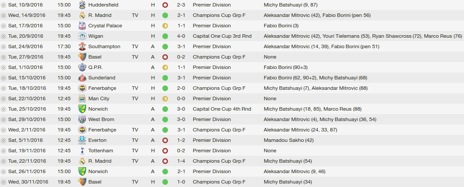
Task: Click Capital One Cup 4th Rnd competition
Action: coord(222,109)
